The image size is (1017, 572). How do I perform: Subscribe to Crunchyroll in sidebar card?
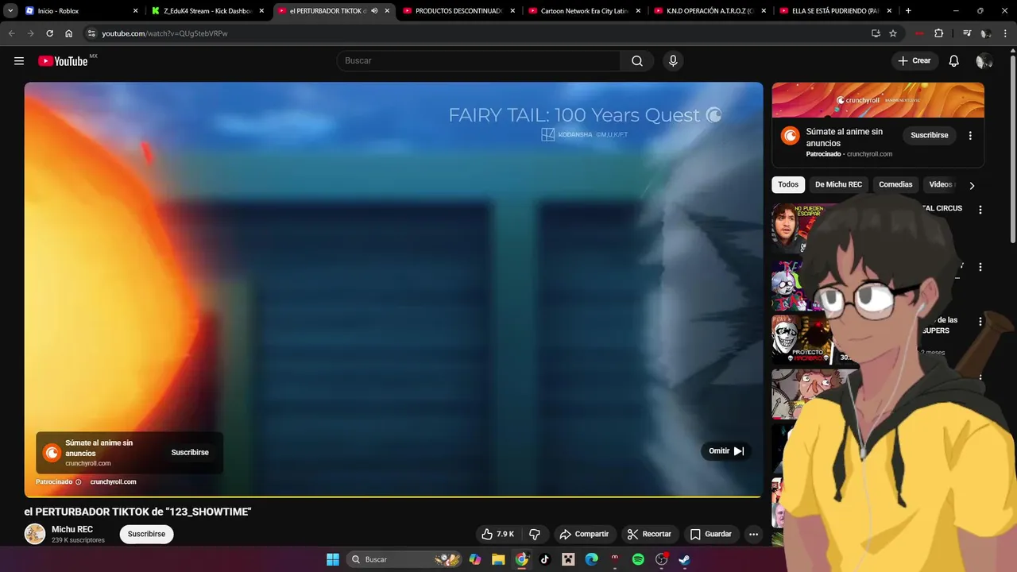click(x=930, y=136)
